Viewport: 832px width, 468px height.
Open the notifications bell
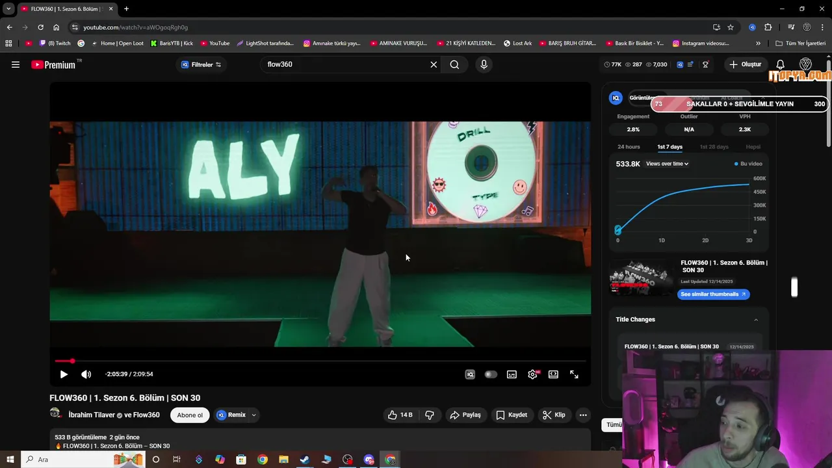781,64
